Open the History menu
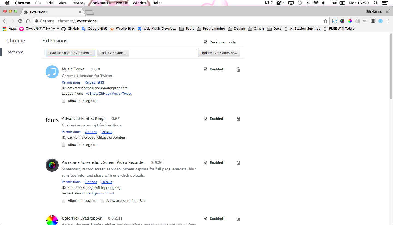The image size is (393, 225). (x=79, y=3)
